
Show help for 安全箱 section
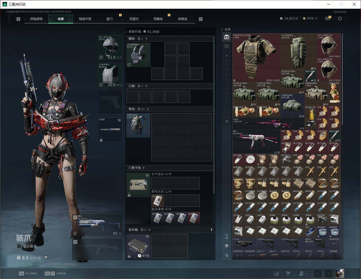(x=150, y=230)
